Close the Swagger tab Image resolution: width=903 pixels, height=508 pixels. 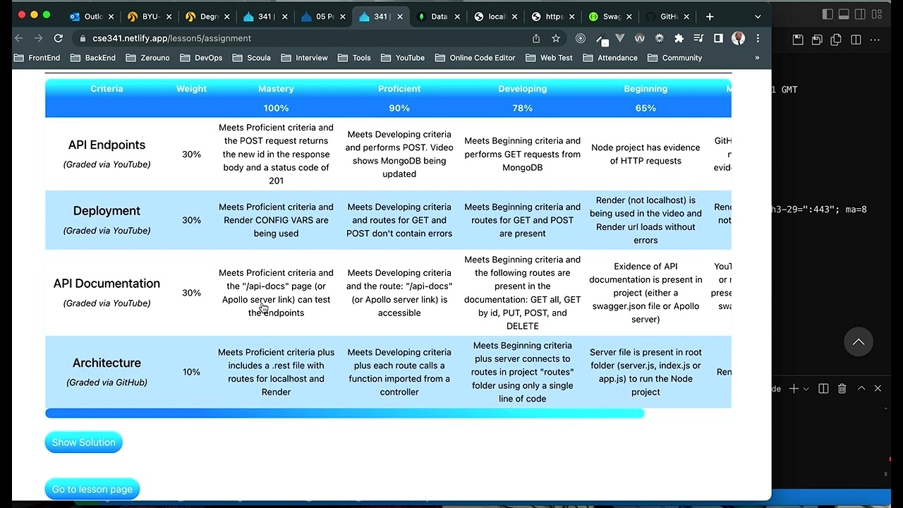tap(629, 16)
